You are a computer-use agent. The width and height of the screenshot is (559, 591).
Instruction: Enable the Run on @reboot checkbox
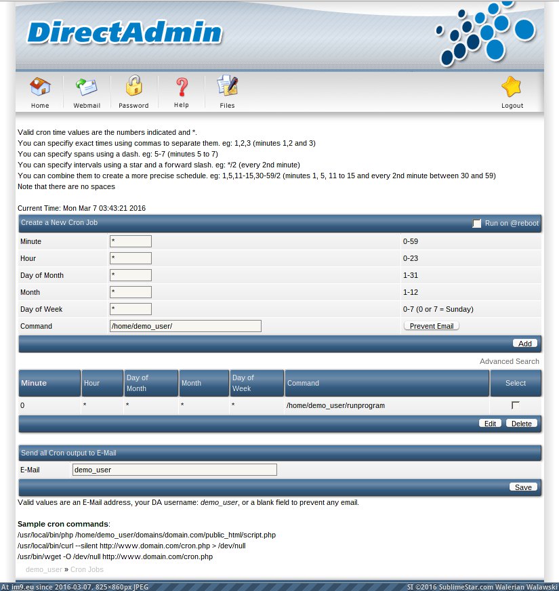(x=477, y=224)
